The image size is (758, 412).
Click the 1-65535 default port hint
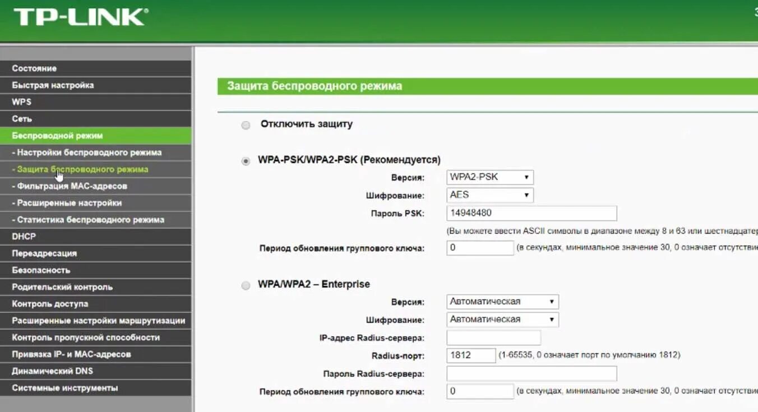590,355
